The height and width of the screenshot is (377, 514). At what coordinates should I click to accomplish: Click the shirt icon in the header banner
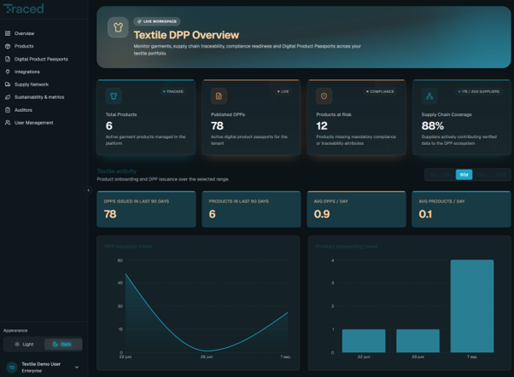118,27
